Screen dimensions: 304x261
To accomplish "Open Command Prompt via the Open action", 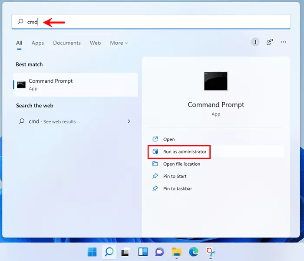I will (x=216, y=139).
